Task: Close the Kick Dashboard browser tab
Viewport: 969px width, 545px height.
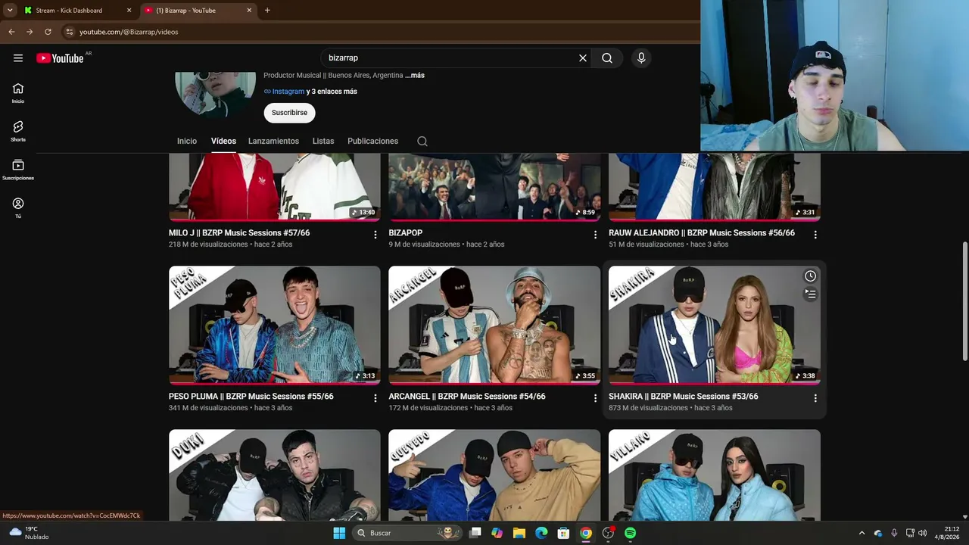Action: click(129, 11)
